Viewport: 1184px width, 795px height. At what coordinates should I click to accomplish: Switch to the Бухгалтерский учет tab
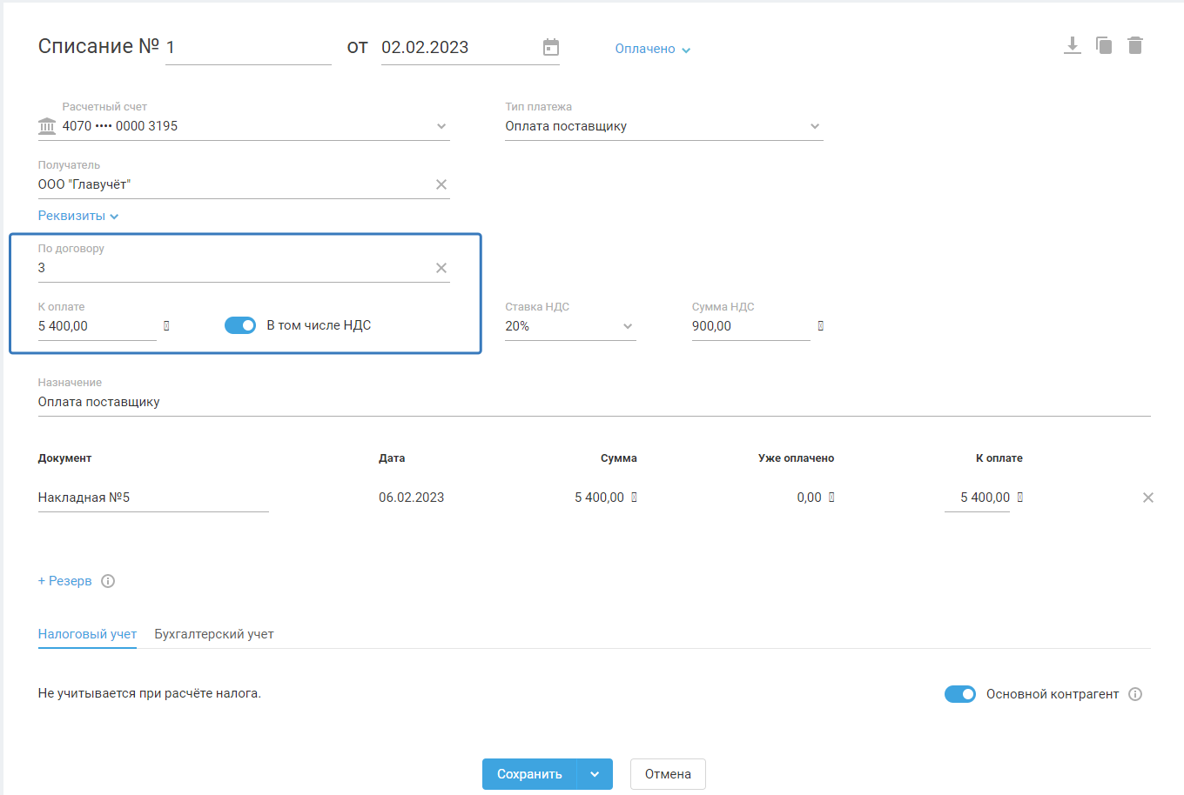(214, 634)
